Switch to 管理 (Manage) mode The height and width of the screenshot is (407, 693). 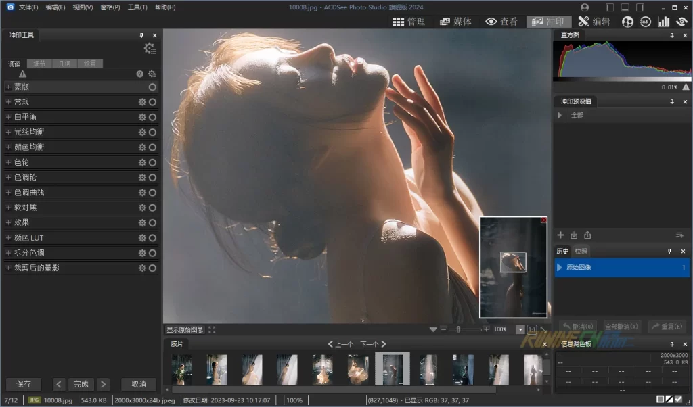pyautogui.click(x=409, y=22)
